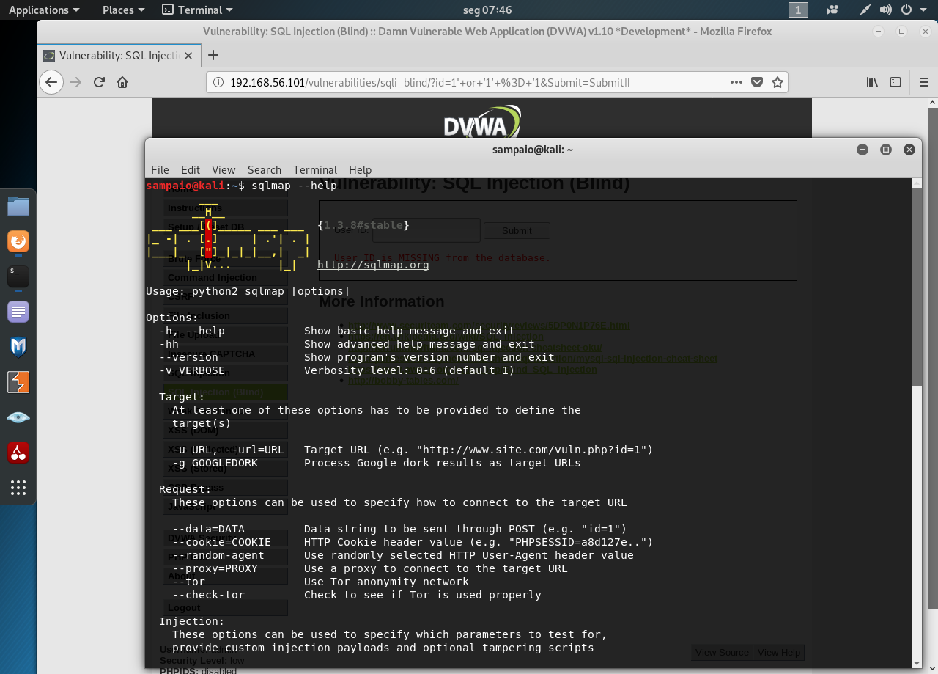Viewport: 938px width, 674px height.
Task: Open the terminal Search menu
Action: tap(265, 169)
